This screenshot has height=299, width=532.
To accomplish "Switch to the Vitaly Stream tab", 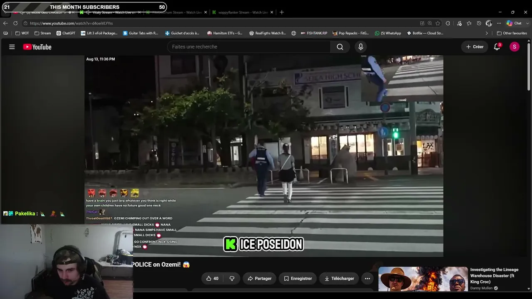I will pos(110,12).
